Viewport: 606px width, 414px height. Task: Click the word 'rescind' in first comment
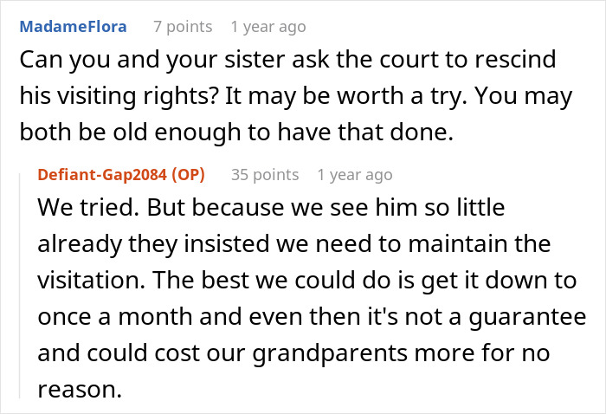(x=515, y=60)
